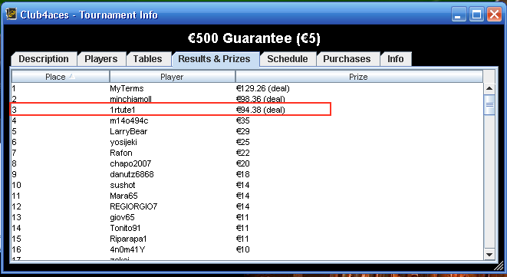
Task: Click the €25 prize value
Action: tap(243, 142)
